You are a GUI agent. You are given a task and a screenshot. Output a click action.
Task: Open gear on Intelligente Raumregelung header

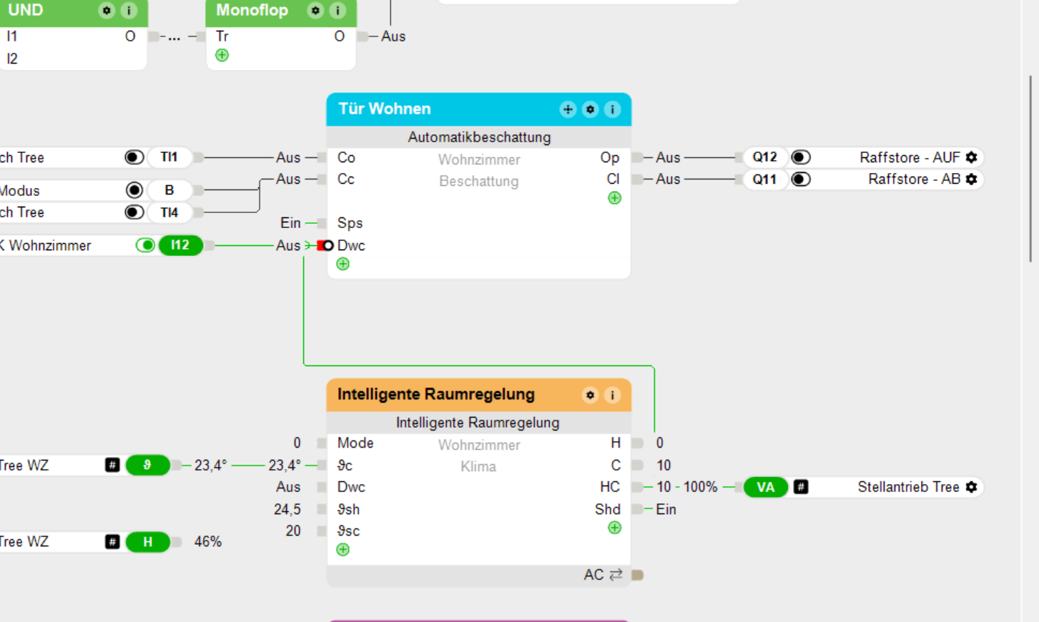(590, 395)
